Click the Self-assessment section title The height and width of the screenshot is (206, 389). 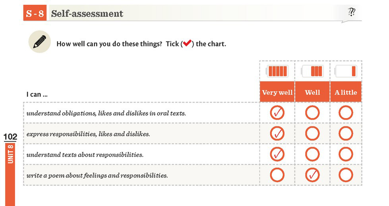[87, 13]
